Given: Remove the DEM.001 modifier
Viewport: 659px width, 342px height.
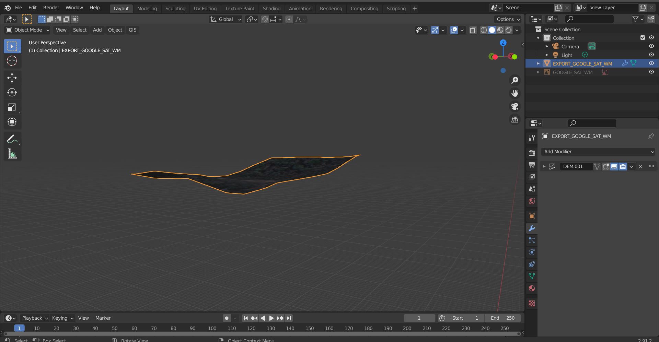Looking at the screenshot, I should tap(640, 167).
